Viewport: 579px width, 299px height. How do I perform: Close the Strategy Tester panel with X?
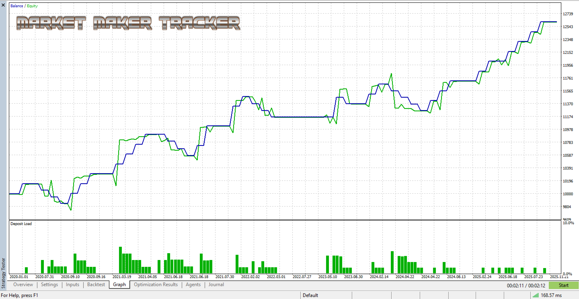click(x=3, y=5)
